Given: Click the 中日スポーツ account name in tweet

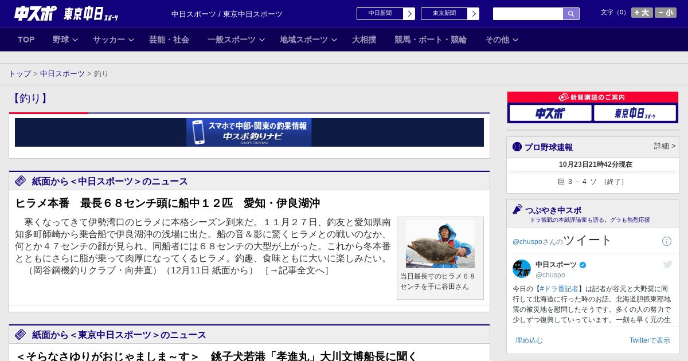Looking at the screenshot, I should [556, 265].
